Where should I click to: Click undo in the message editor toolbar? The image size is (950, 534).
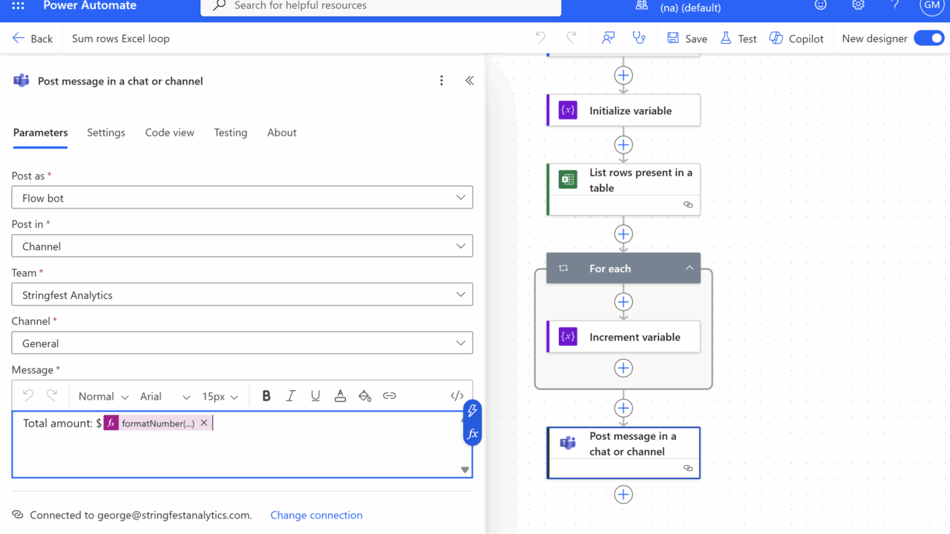[28, 396]
